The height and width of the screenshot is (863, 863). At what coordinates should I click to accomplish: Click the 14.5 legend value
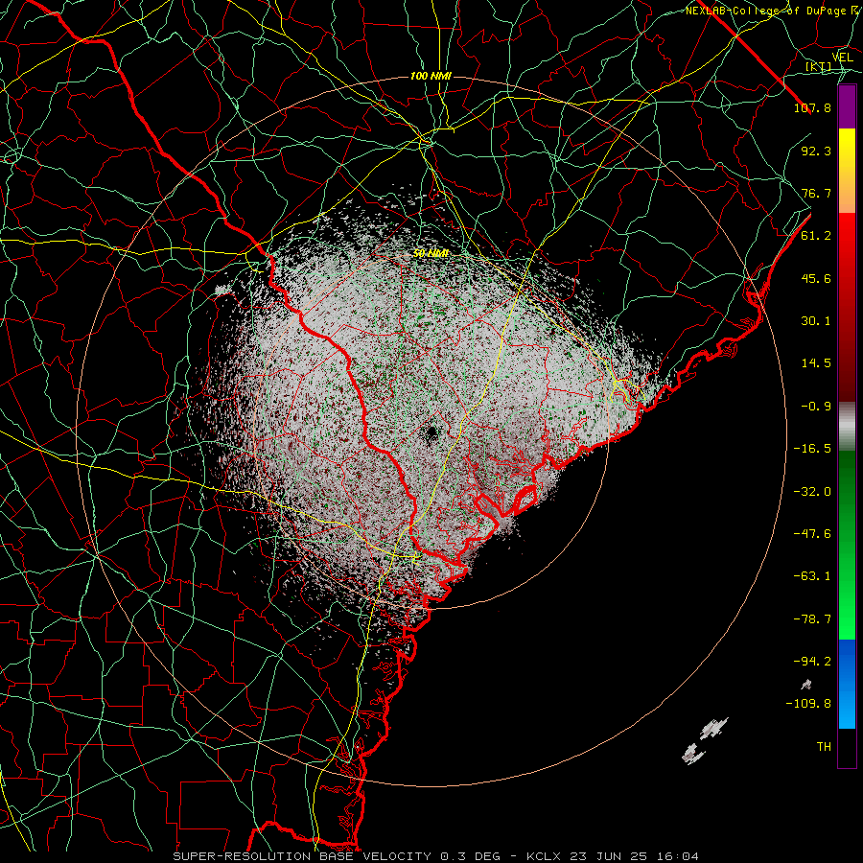(x=816, y=363)
